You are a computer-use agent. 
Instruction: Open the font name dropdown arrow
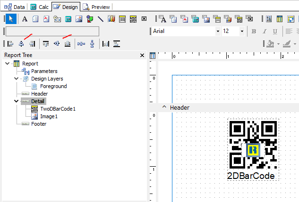pos(218,31)
